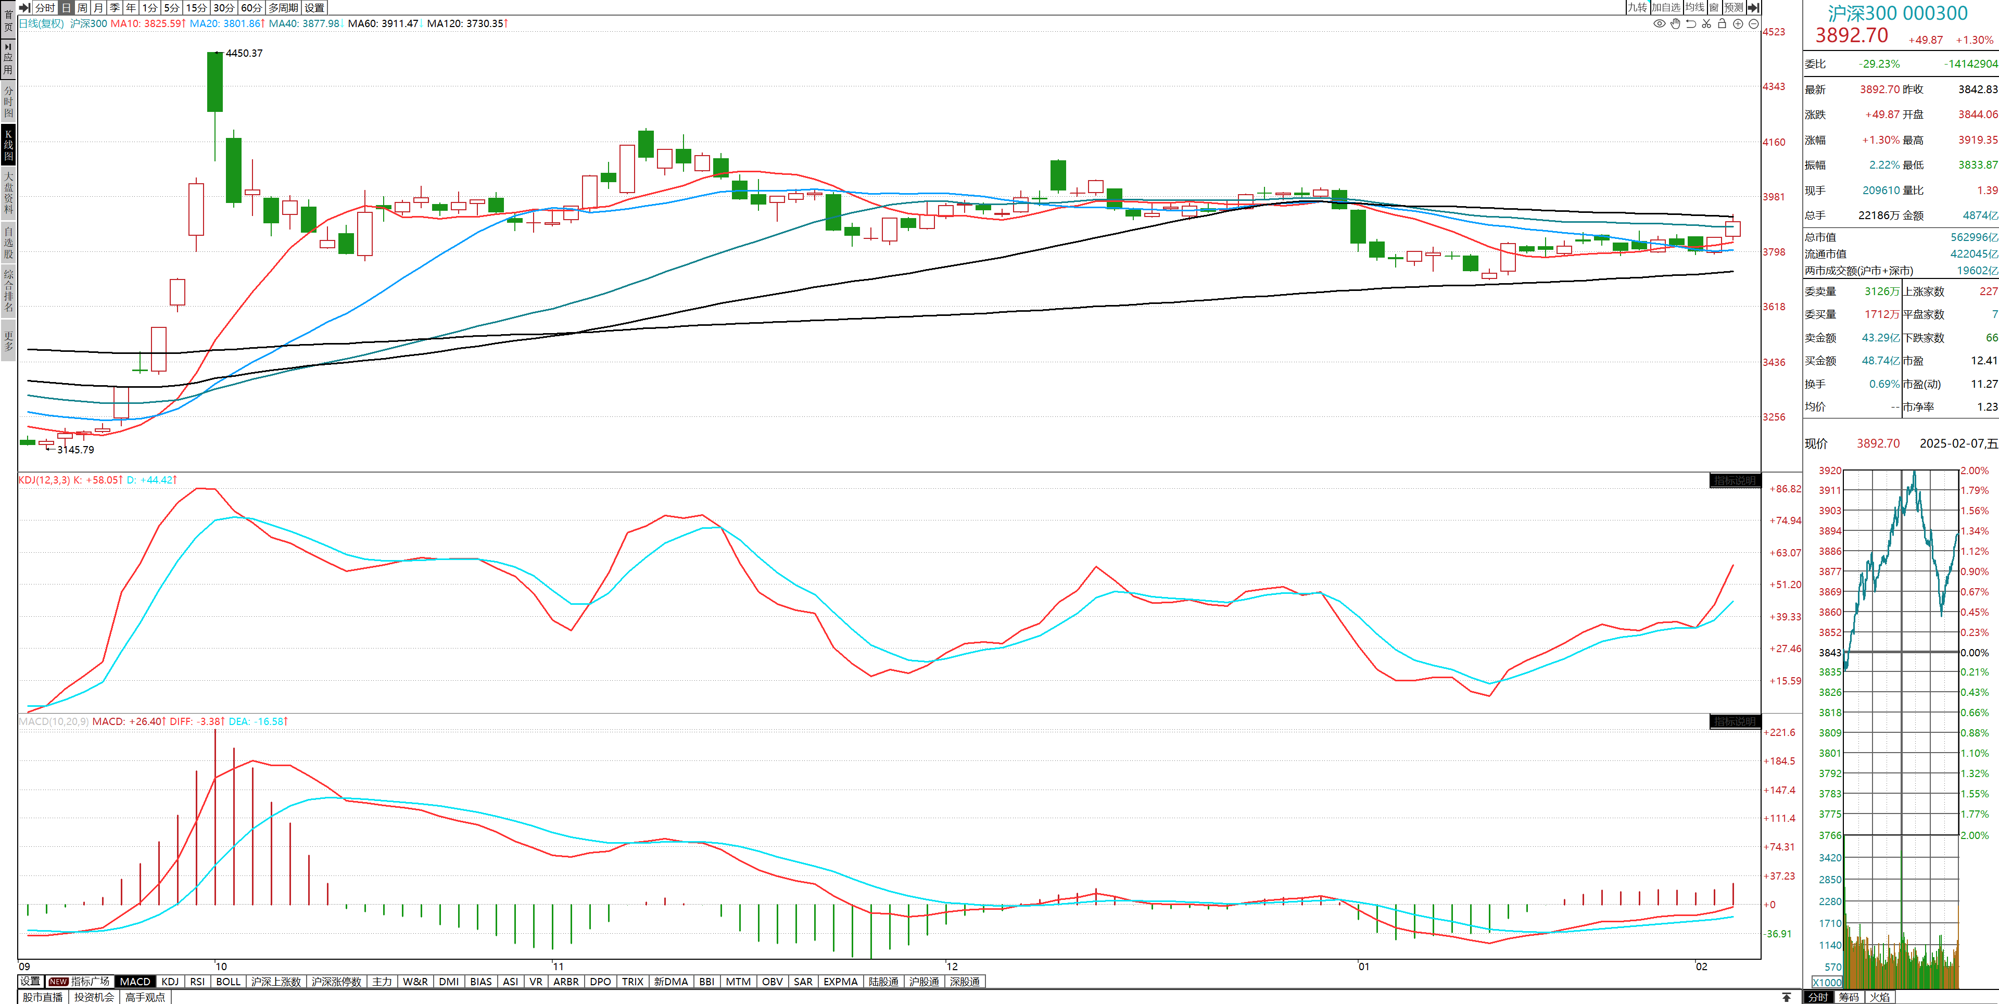Click 指标说明 on the KDJ panel
Screen dimensions: 1999x1004
(1735, 481)
